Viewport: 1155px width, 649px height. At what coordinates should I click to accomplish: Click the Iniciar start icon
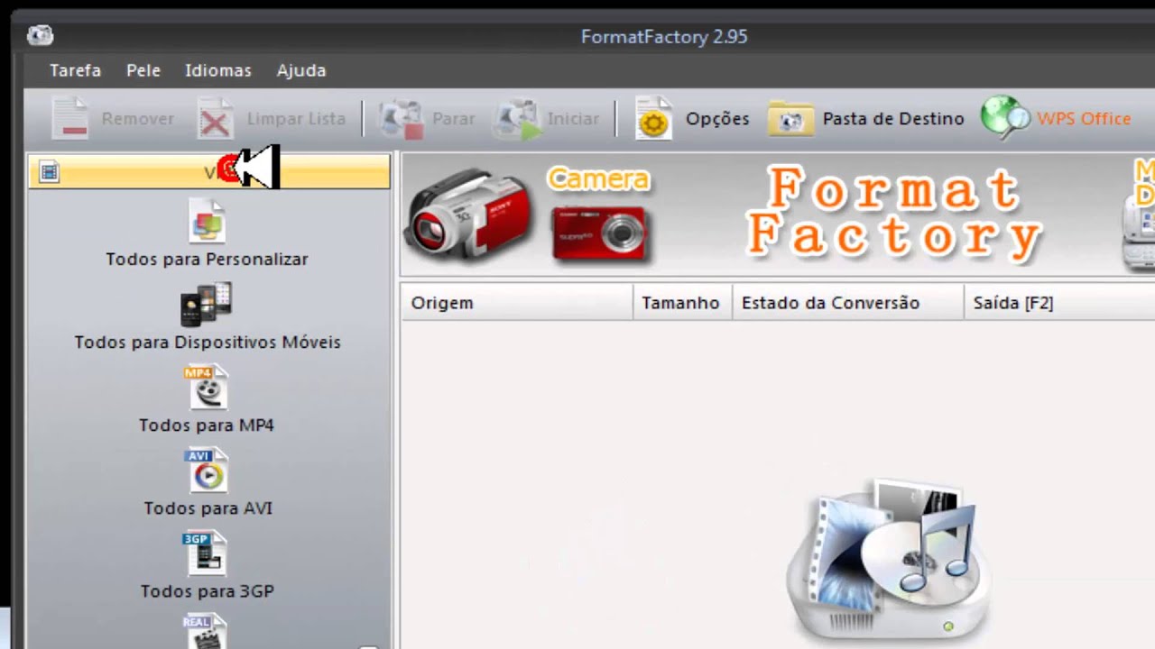tap(518, 118)
